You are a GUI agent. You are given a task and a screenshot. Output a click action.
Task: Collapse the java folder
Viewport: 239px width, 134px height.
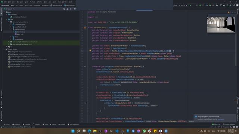point(7,19)
